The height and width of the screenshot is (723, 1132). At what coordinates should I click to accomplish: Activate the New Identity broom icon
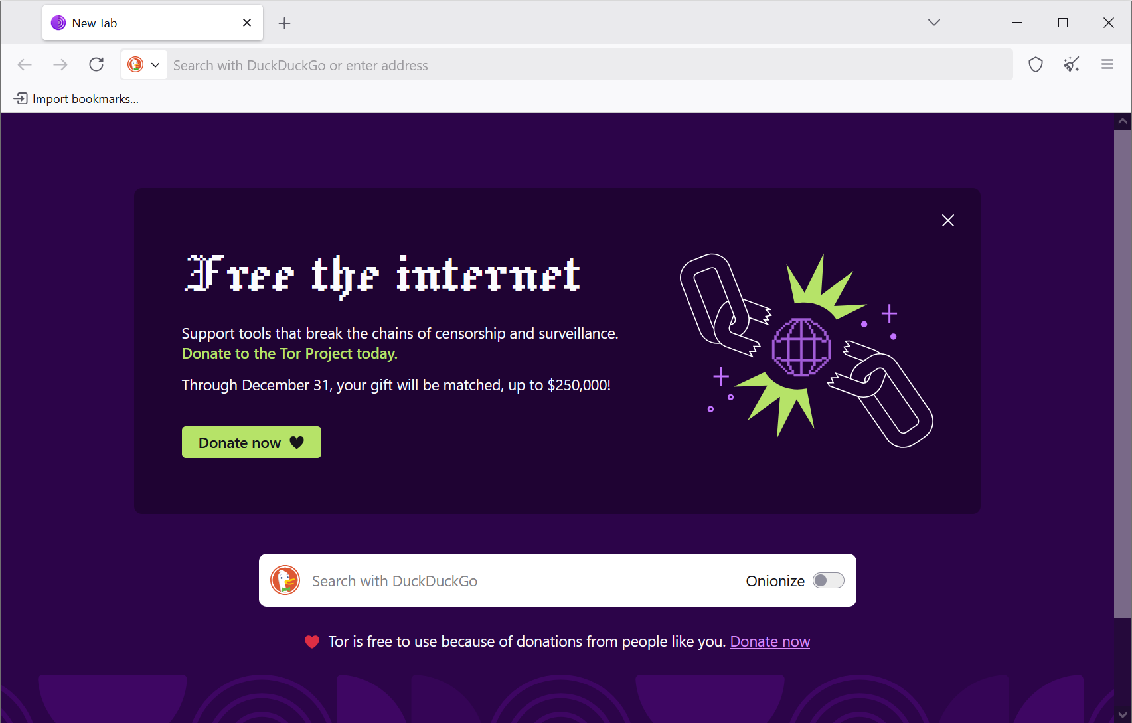point(1071,64)
